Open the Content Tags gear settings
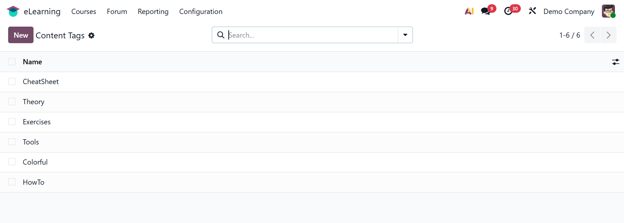 91,35
